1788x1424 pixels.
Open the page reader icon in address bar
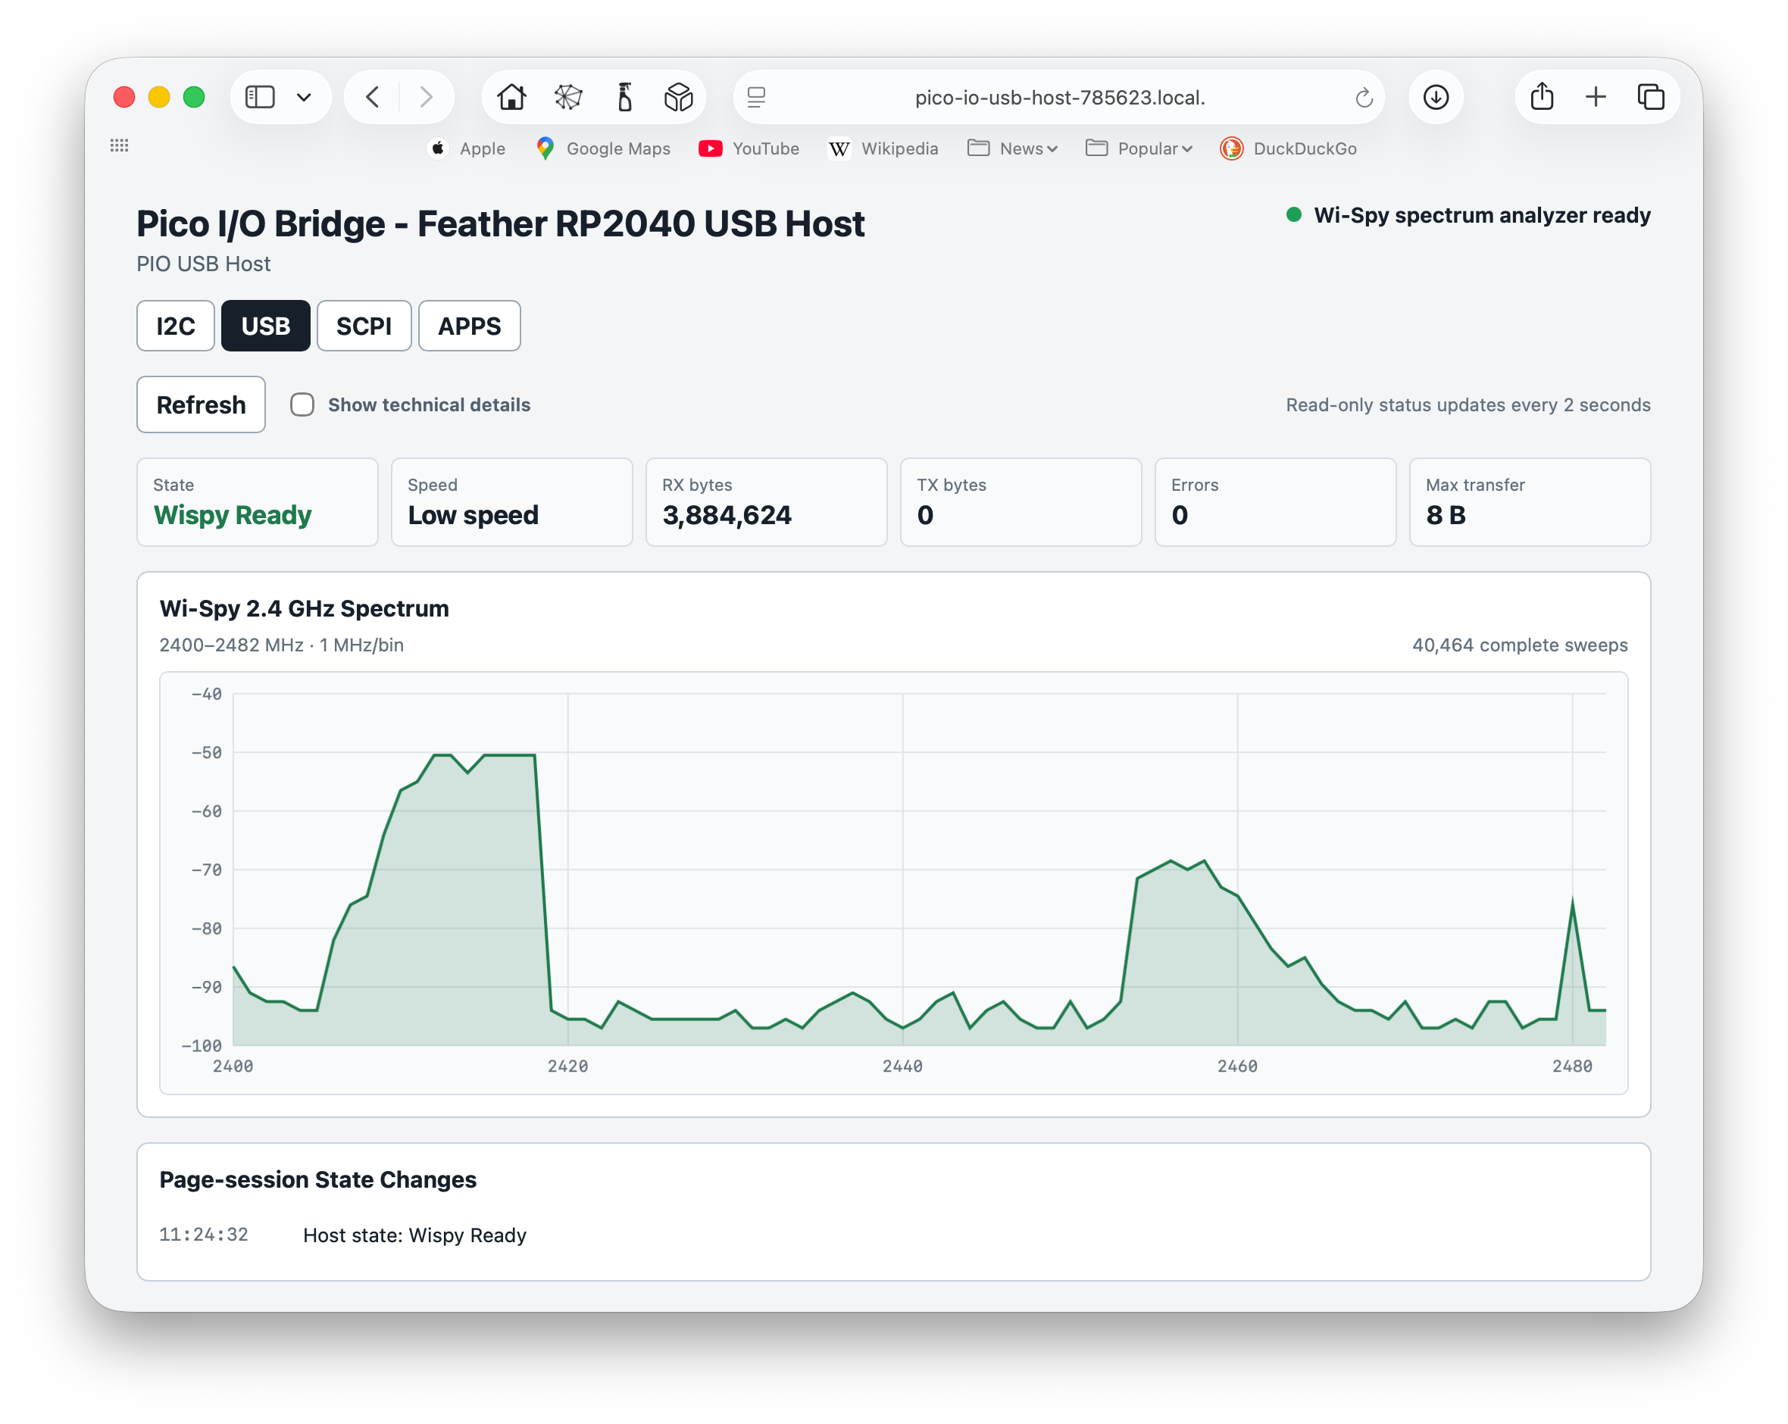point(756,97)
